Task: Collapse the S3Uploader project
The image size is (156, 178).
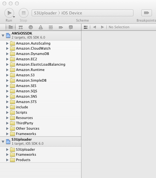Action: pyautogui.click(x=3, y=142)
